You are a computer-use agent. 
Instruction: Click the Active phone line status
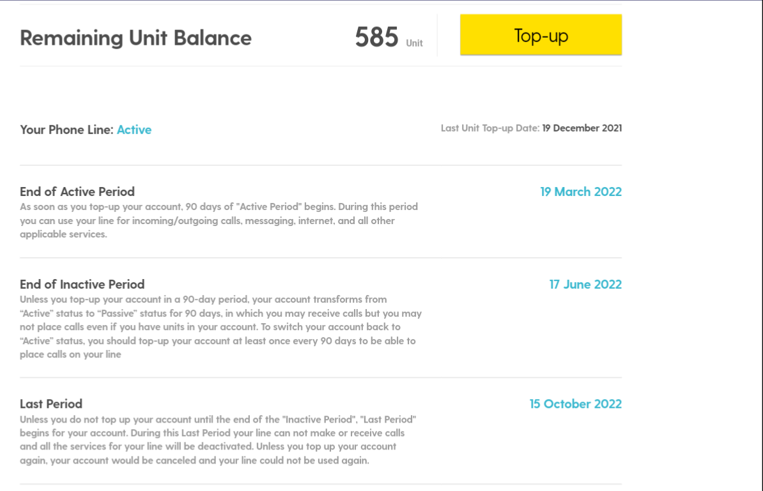click(134, 130)
